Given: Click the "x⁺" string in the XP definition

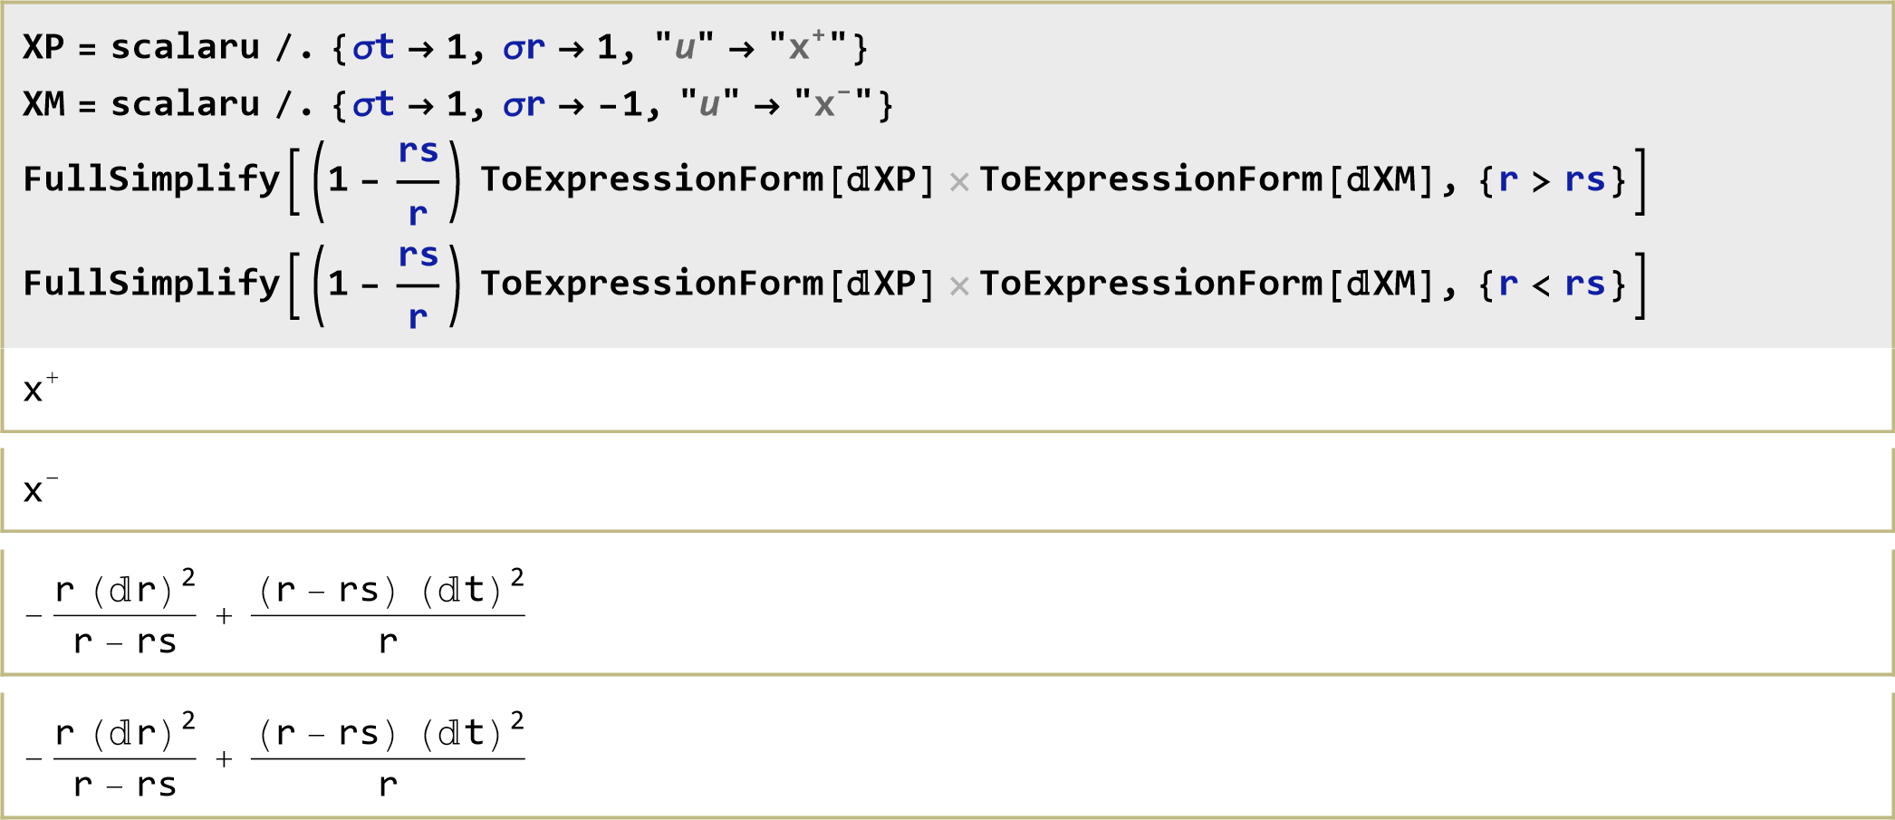Looking at the screenshot, I should coord(807,47).
